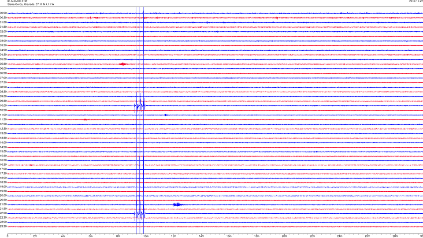Click the 18m tick label on time axis
Viewport: 423px width, 238px height.
click(x=257, y=236)
